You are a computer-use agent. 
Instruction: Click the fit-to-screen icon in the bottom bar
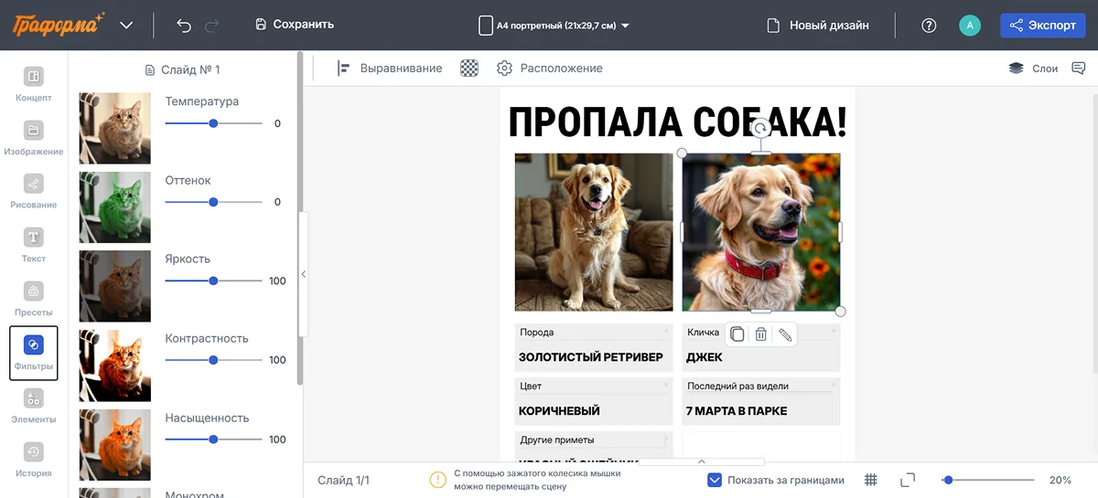908,480
